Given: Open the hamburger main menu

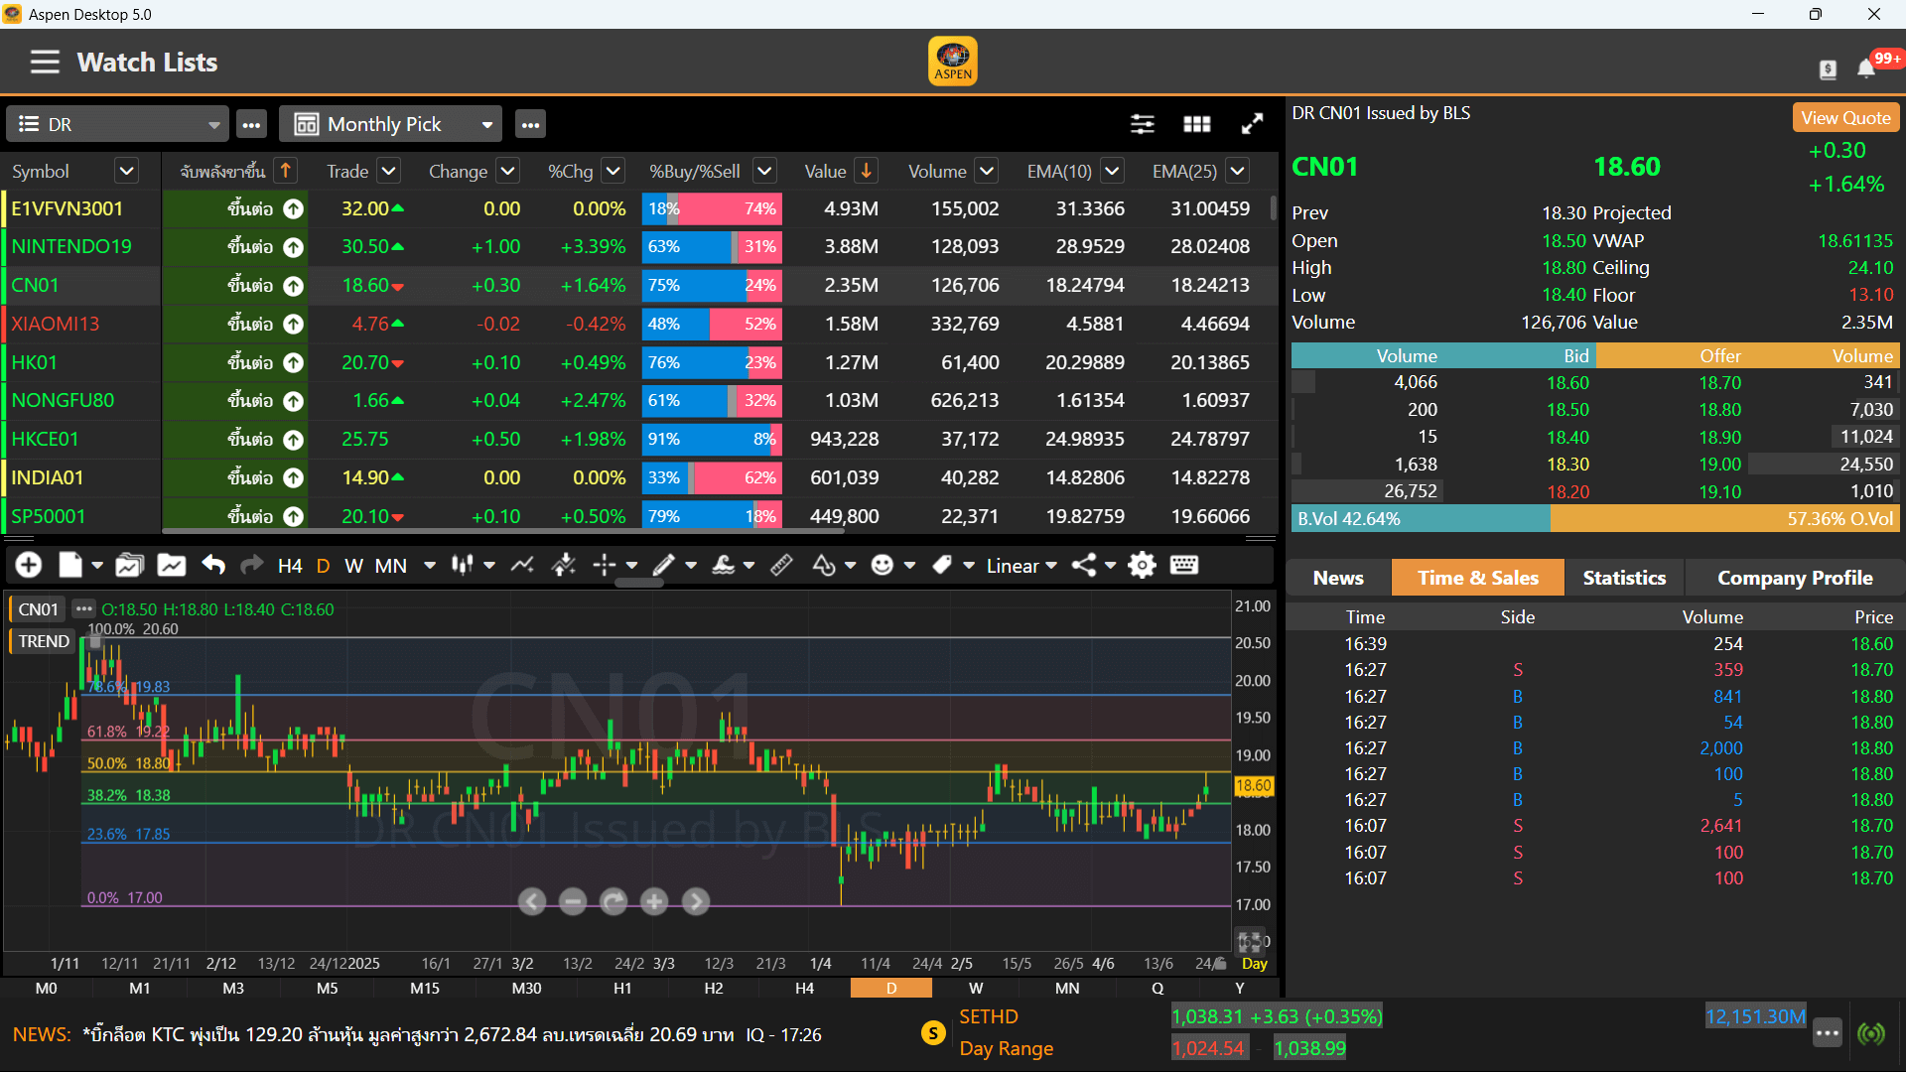Looking at the screenshot, I should tap(45, 62).
